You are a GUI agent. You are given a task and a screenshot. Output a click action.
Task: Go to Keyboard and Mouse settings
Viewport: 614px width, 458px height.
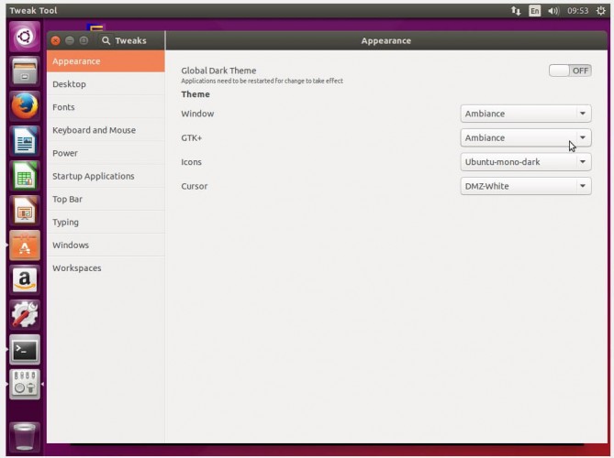point(106,130)
